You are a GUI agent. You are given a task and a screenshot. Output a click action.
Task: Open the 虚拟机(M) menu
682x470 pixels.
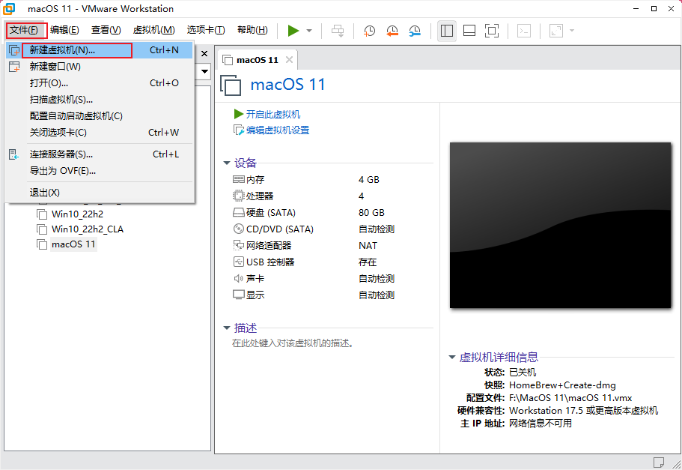click(x=153, y=30)
